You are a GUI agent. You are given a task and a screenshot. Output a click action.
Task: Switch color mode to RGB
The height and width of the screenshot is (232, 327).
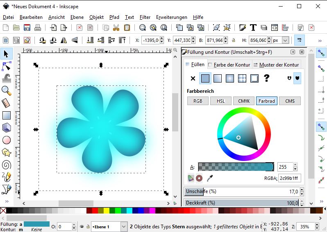[198, 101]
